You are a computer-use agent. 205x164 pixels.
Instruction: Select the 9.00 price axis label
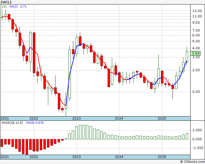coord(196,23)
